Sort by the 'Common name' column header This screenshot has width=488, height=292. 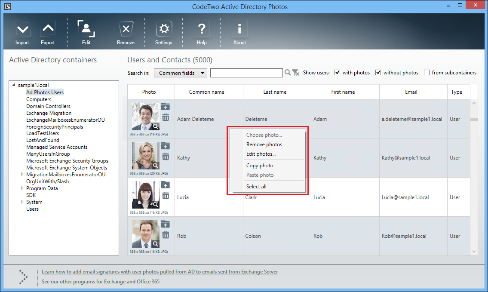click(x=209, y=92)
